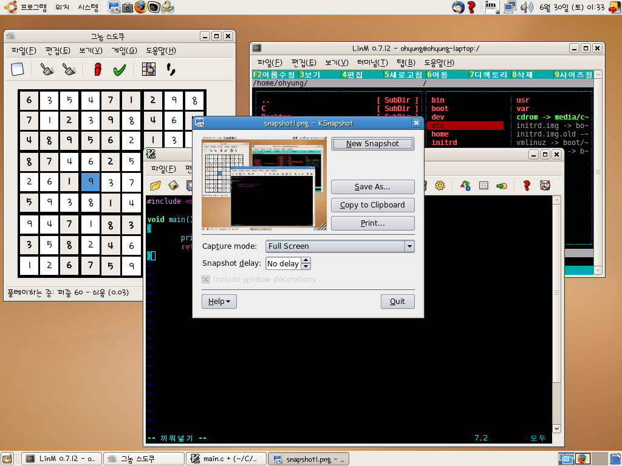
Task: Click the 8삭제 function key label in LinM
Action: click(522, 75)
